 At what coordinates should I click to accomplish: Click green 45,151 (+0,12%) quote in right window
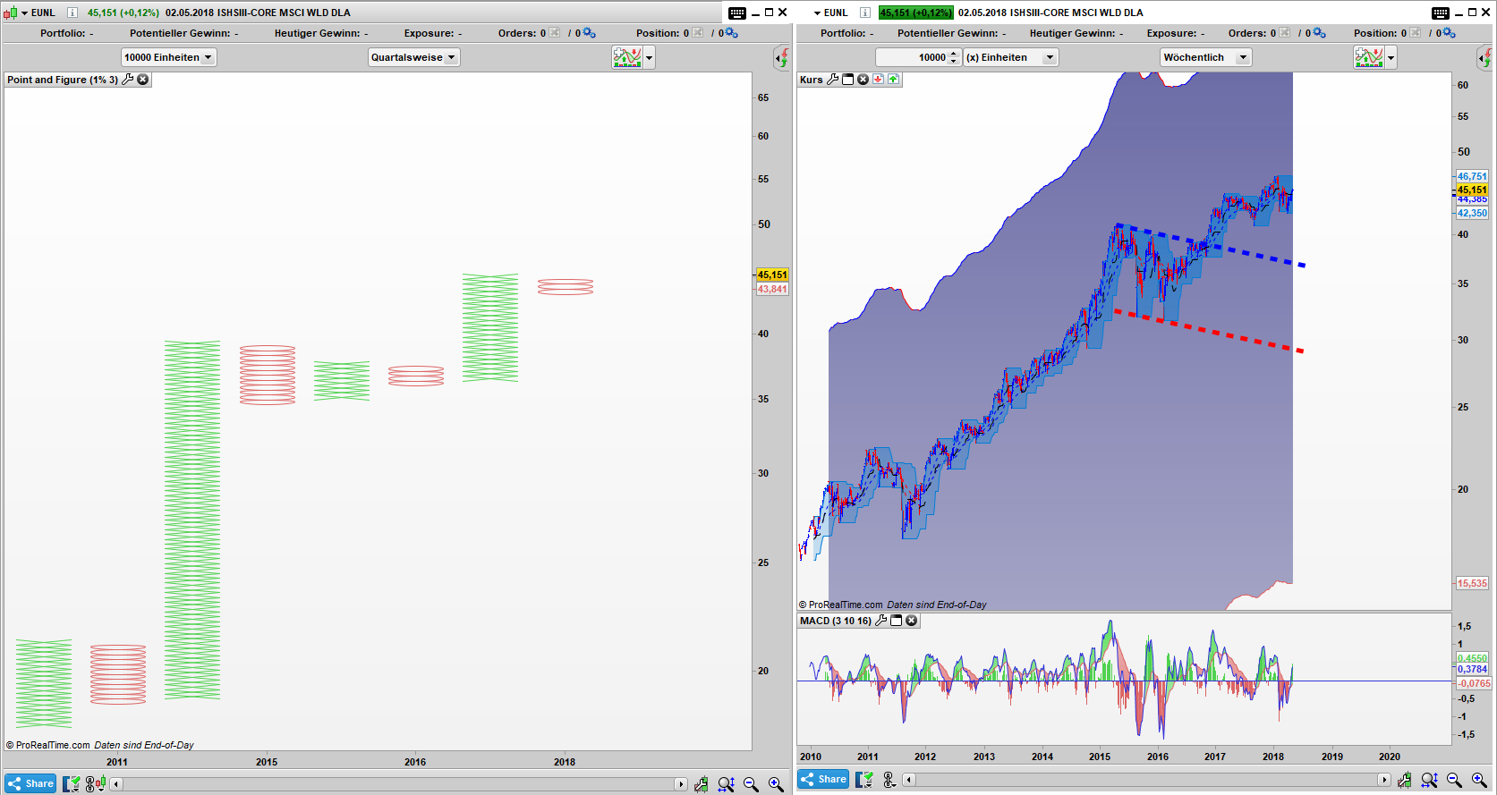click(x=916, y=13)
